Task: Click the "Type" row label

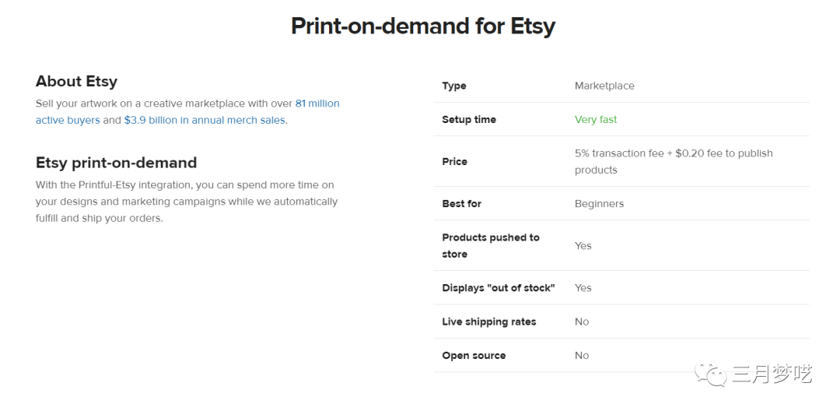Action: [x=454, y=86]
